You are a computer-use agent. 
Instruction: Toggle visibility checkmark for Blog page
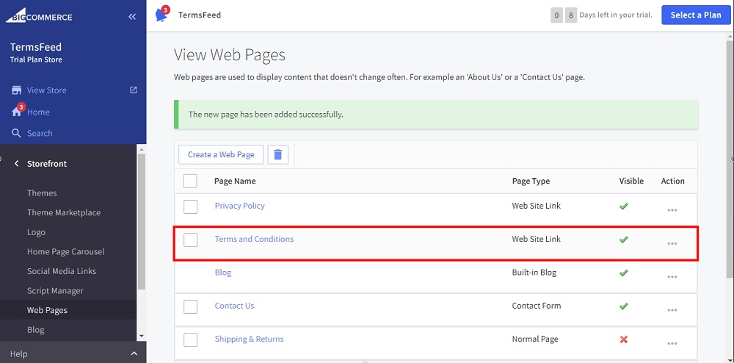(x=623, y=273)
